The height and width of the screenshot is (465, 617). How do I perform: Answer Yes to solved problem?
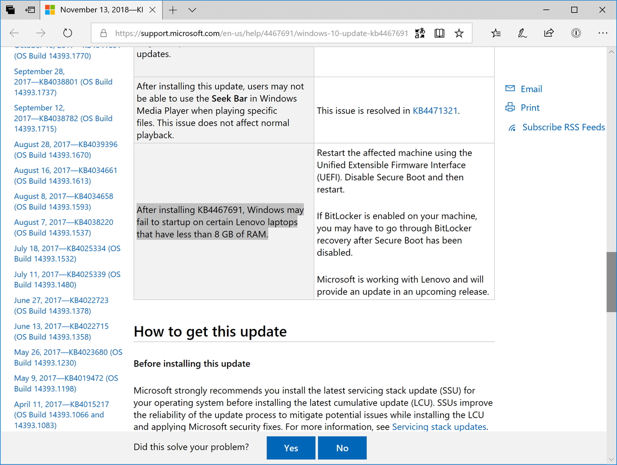click(x=291, y=448)
